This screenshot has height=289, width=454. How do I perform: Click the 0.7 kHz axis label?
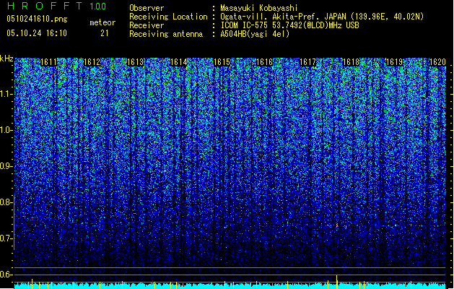(x=5, y=238)
